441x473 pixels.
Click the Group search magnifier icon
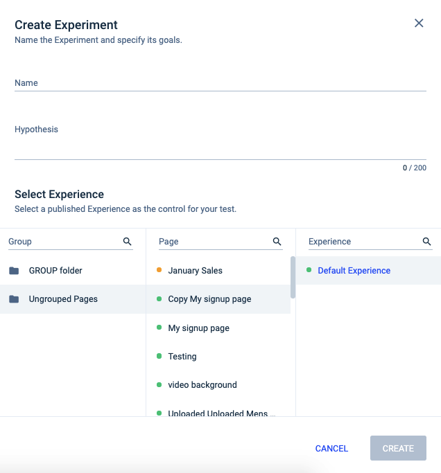click(x=127, y=241)
